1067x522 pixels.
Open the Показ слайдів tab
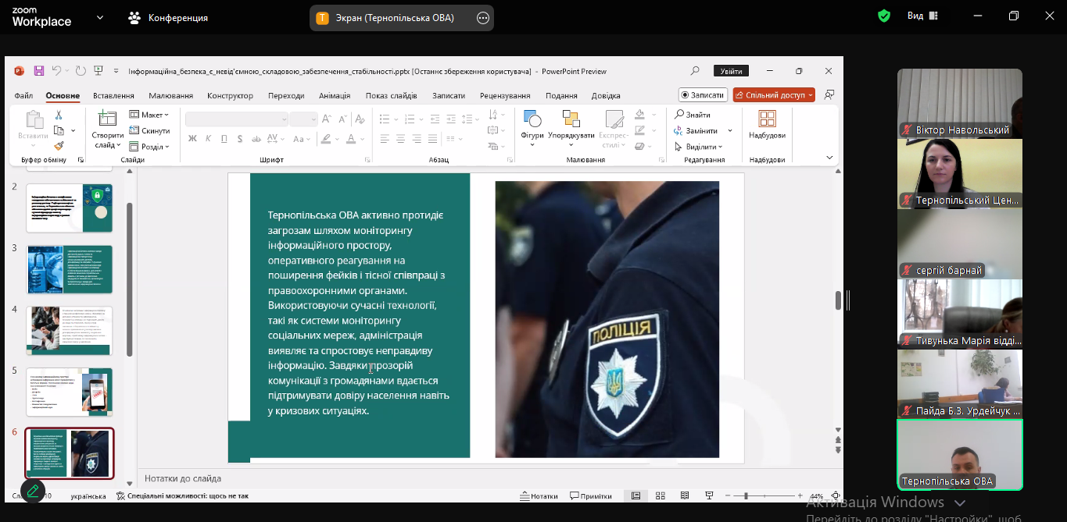[x=391, y=96]
